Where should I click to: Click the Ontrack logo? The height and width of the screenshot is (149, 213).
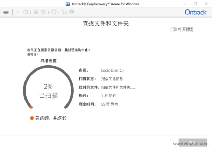coord(196,12)
